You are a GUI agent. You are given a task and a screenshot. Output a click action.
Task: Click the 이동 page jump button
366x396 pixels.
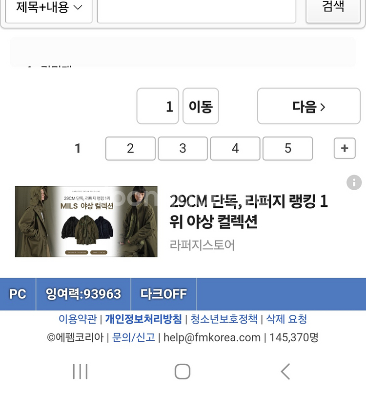[201, 106]
